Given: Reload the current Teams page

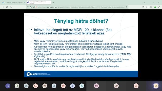Looking at the screenshot, I should coord(7,7).
